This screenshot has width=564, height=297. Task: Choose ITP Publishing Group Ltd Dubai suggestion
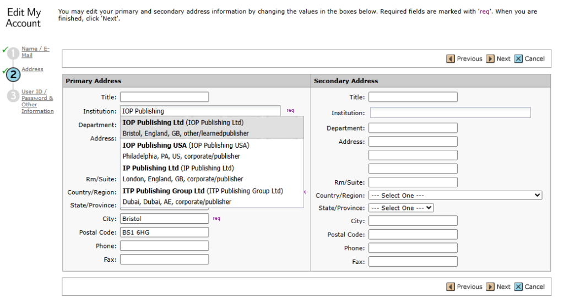212,196
